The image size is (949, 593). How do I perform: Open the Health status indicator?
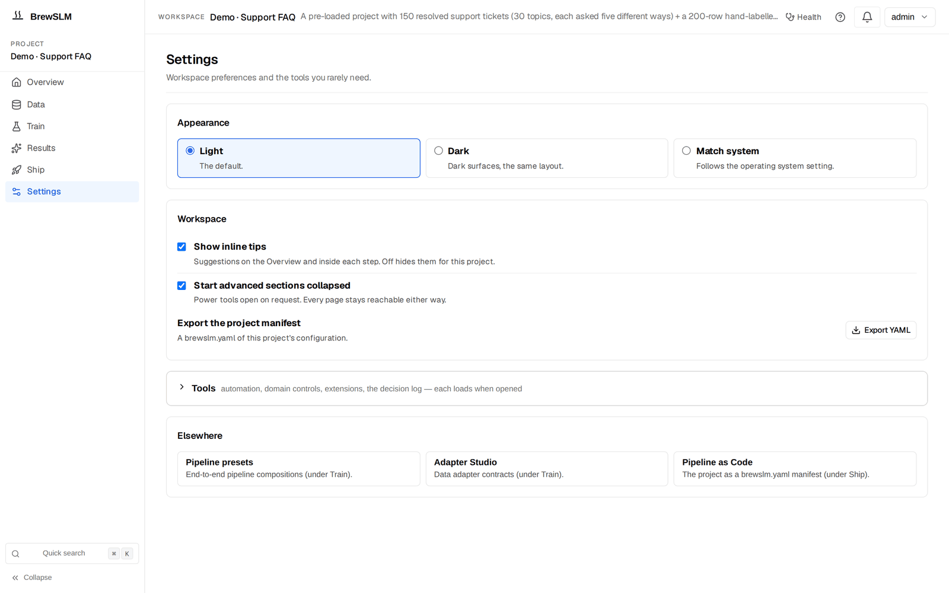803,17
